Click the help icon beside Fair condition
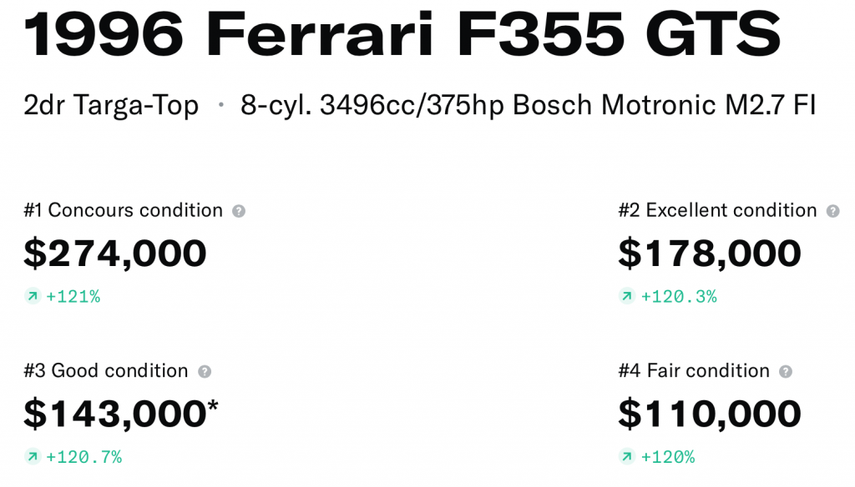The width and height of the screenshot is (855, 487). [x=785, y=371]
